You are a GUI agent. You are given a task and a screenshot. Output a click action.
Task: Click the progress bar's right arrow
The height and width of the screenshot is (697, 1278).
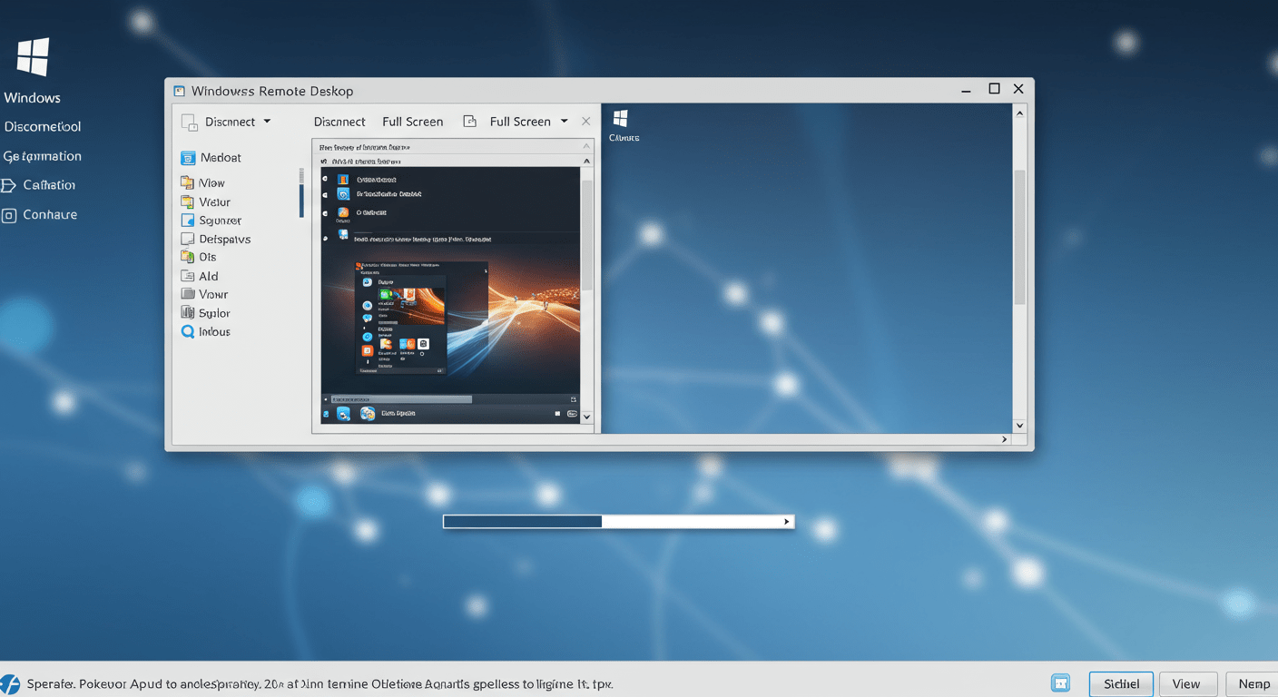(x=787, y=522)
